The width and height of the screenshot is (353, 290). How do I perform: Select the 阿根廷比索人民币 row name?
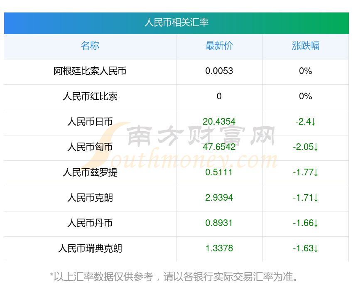click(x=90, y=71)
